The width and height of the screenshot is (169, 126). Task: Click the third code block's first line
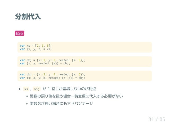pyautogui.click(x=52, y=74)
